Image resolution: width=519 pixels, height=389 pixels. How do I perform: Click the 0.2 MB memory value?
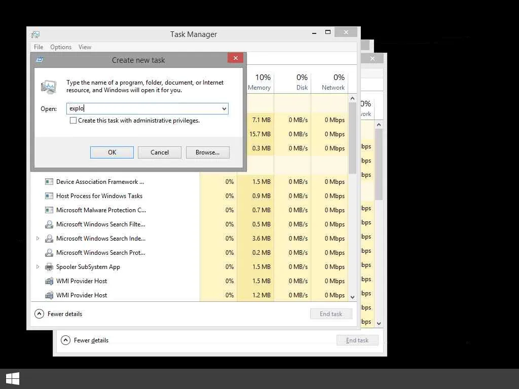coord(261,253)
